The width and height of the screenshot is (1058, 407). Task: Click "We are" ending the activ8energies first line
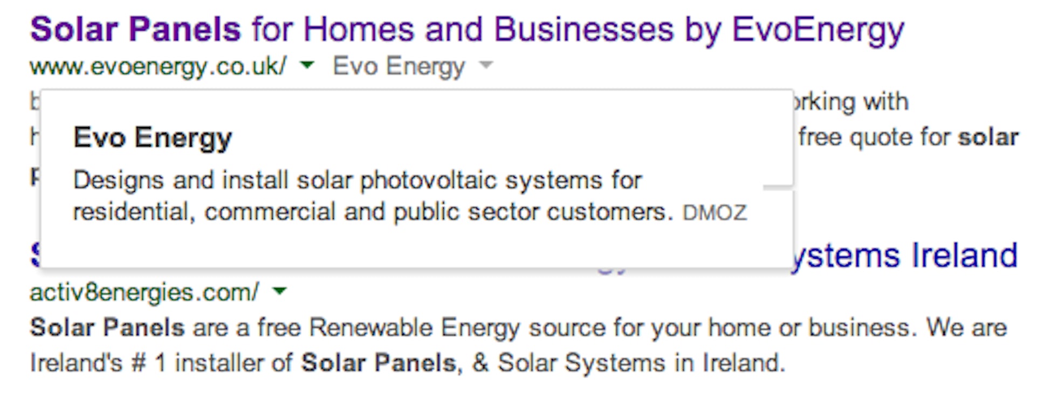[966, 328]
